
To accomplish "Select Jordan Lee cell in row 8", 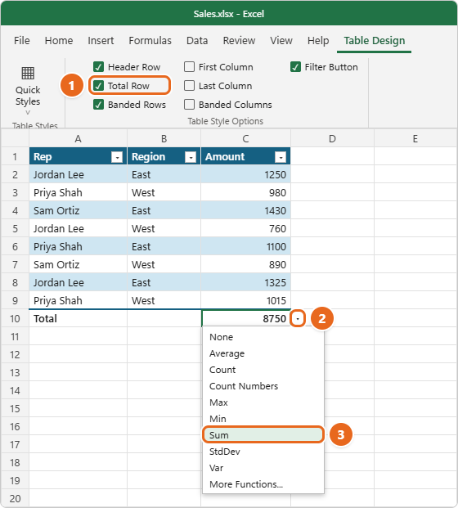I will tap(78, 283).
